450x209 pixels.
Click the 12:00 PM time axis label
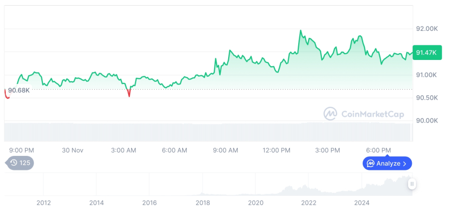(x=276, y=150)
